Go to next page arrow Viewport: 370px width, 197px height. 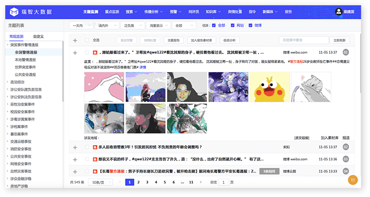click(201, 182)
